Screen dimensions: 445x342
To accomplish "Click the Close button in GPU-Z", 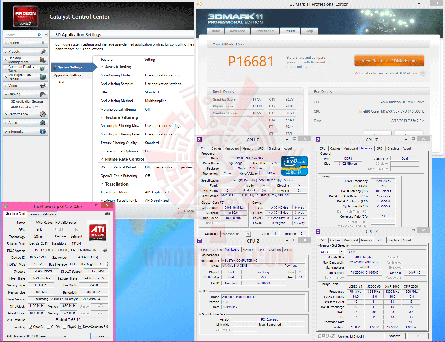I will (x=100, y=336).
